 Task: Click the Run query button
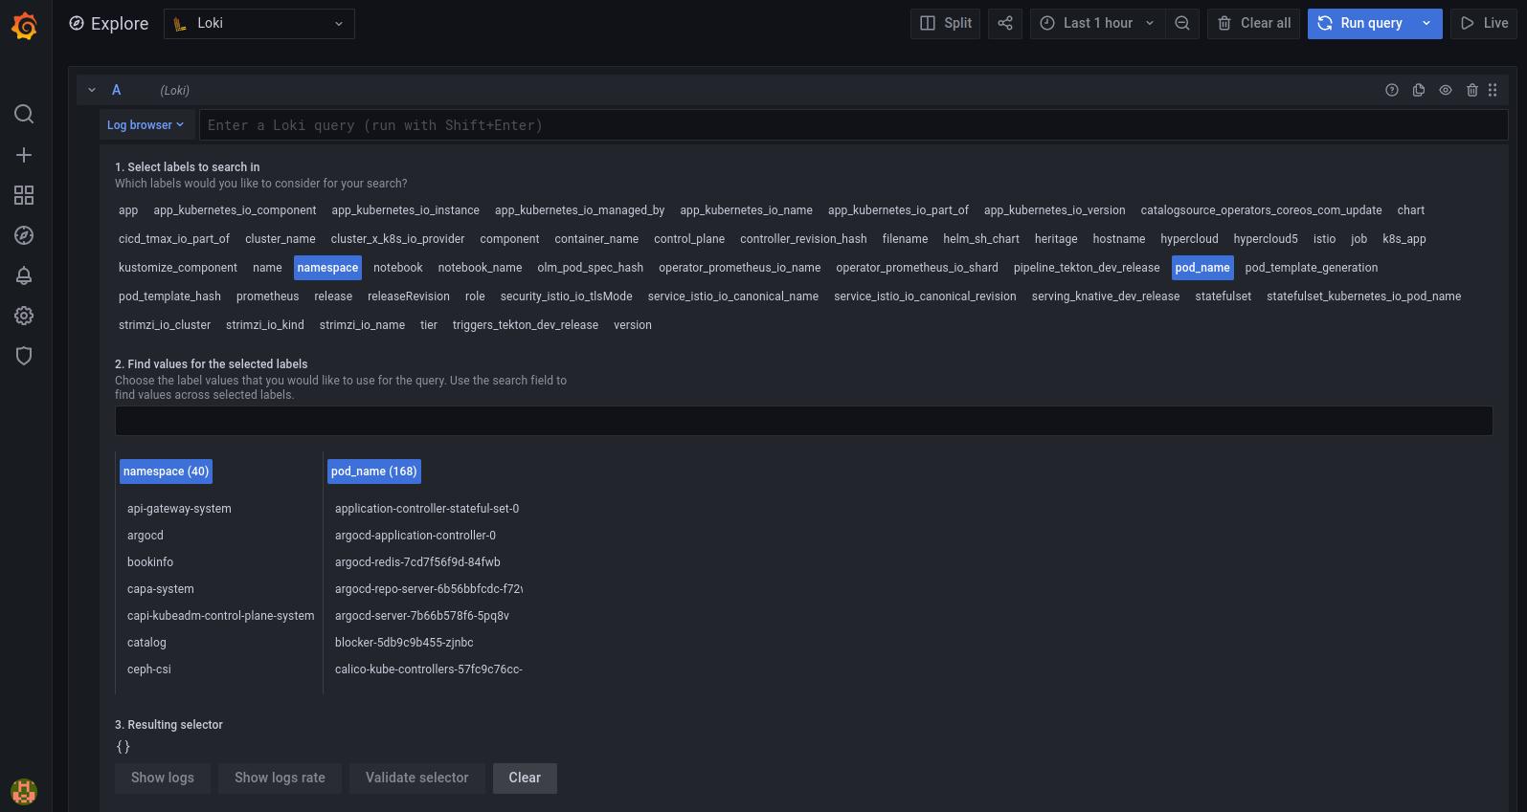pos(1360,23)
